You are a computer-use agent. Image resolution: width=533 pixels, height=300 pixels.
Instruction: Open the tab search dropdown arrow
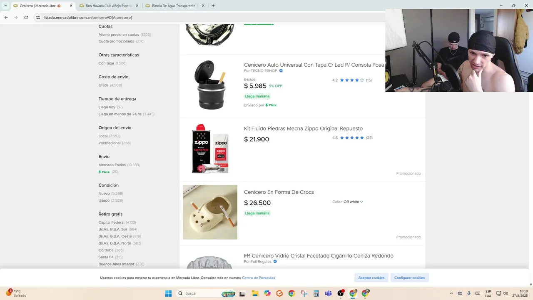coord(5,6)
